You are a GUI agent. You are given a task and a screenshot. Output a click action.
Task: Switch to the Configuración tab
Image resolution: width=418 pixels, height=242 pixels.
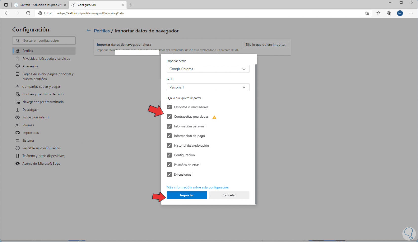tap(97, 5)
